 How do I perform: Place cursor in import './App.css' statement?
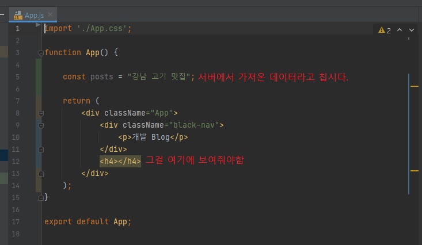pyautogui.click(x=88, y=29)
